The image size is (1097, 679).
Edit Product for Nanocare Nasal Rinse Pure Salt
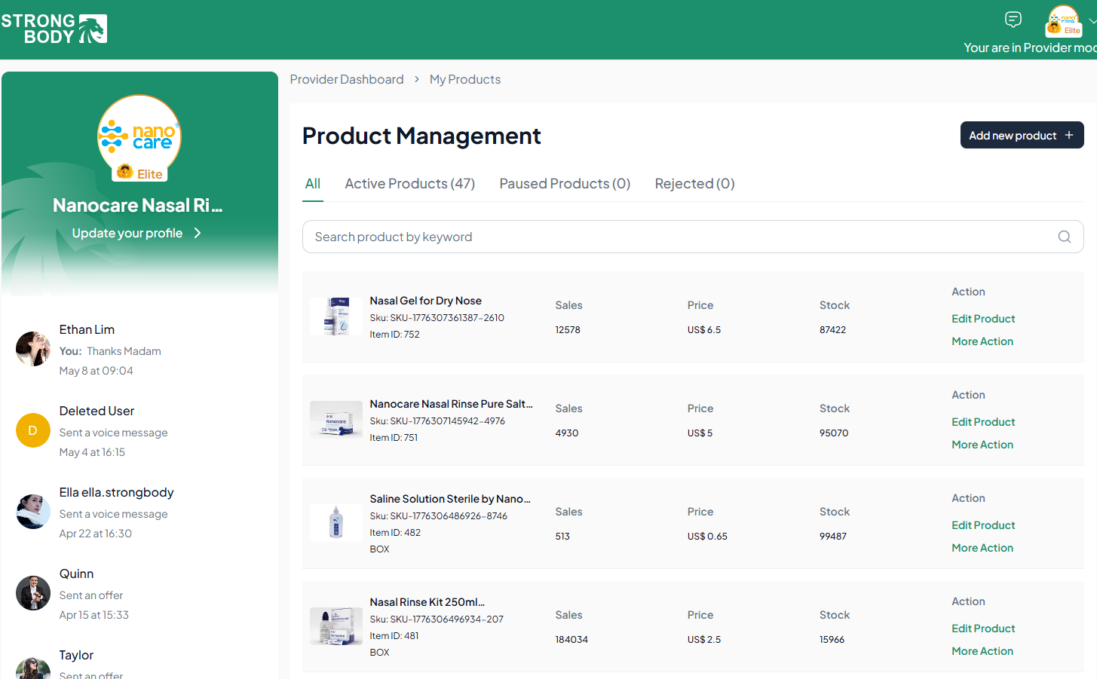983,422
